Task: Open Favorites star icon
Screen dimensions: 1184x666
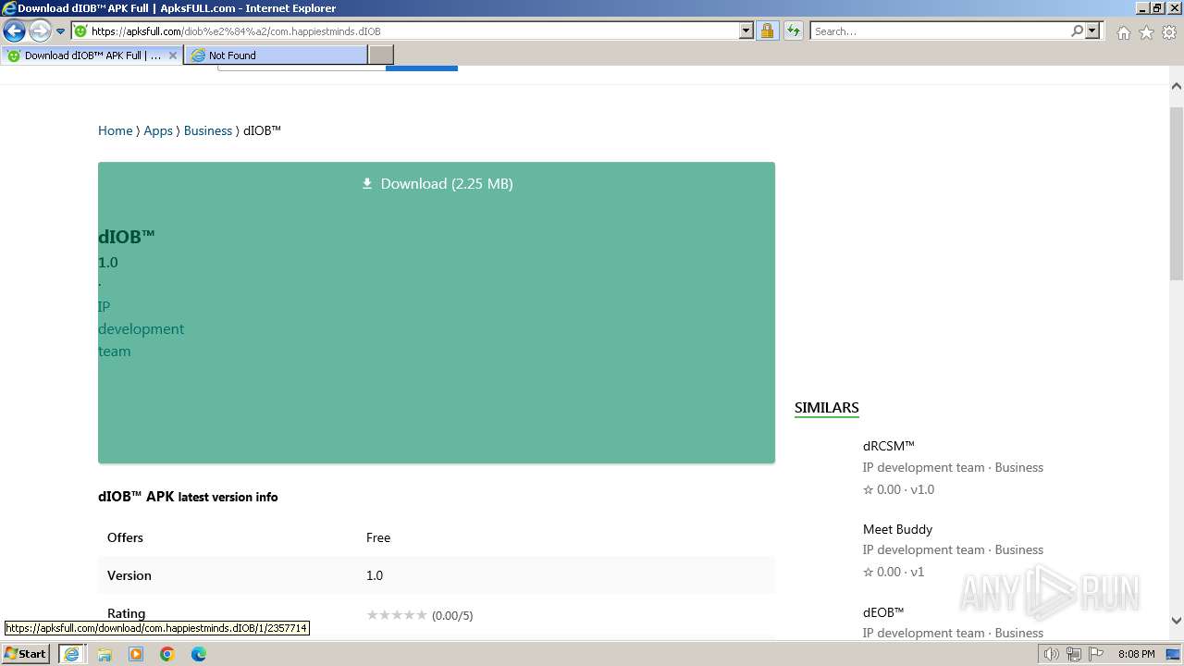Action: coord(1146,32)
